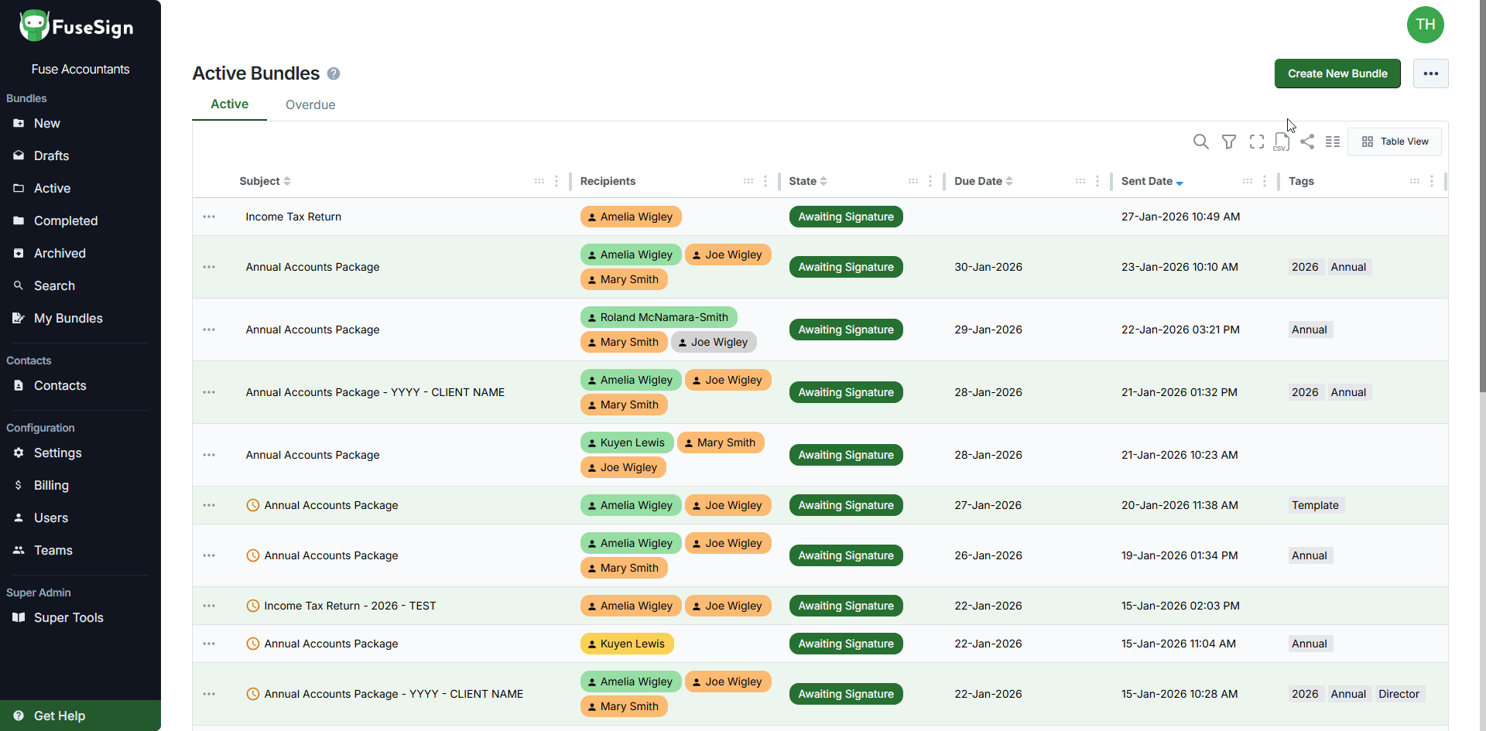This screenshot has height=731, width=1486.
Task: Click the share icon in the toolbar
Action: [1307, 142]
